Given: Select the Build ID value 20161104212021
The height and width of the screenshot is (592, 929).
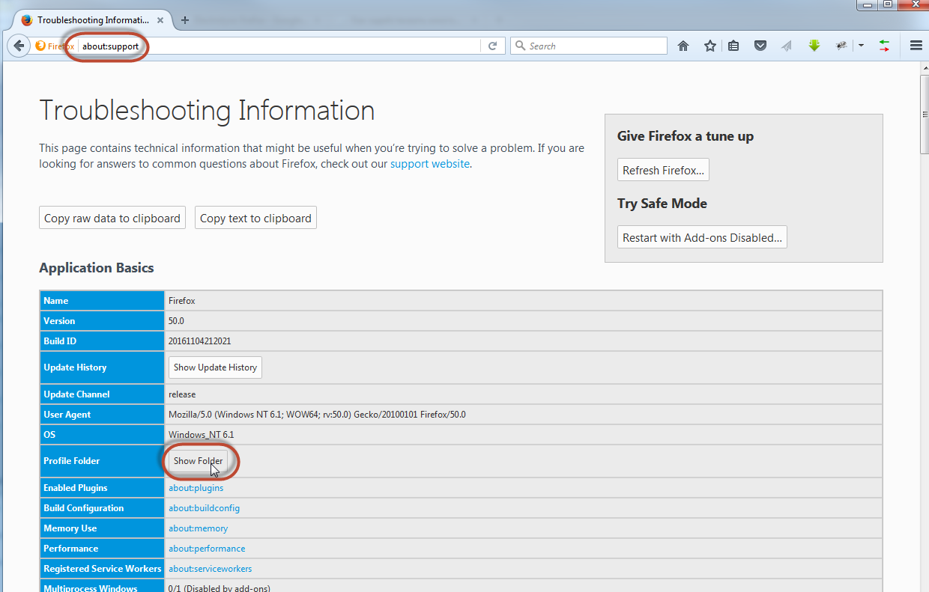Looking at the screenshot, I should pos(199,341).
